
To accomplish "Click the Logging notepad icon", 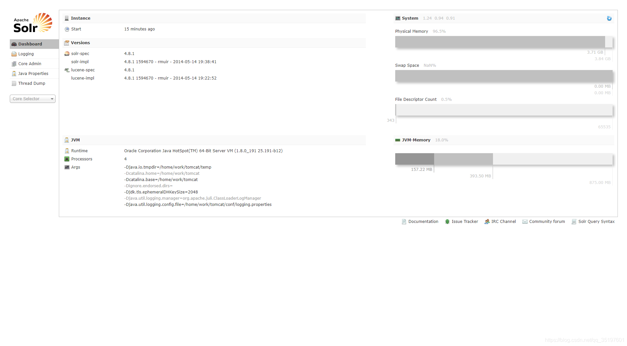I will coord(14,54).
